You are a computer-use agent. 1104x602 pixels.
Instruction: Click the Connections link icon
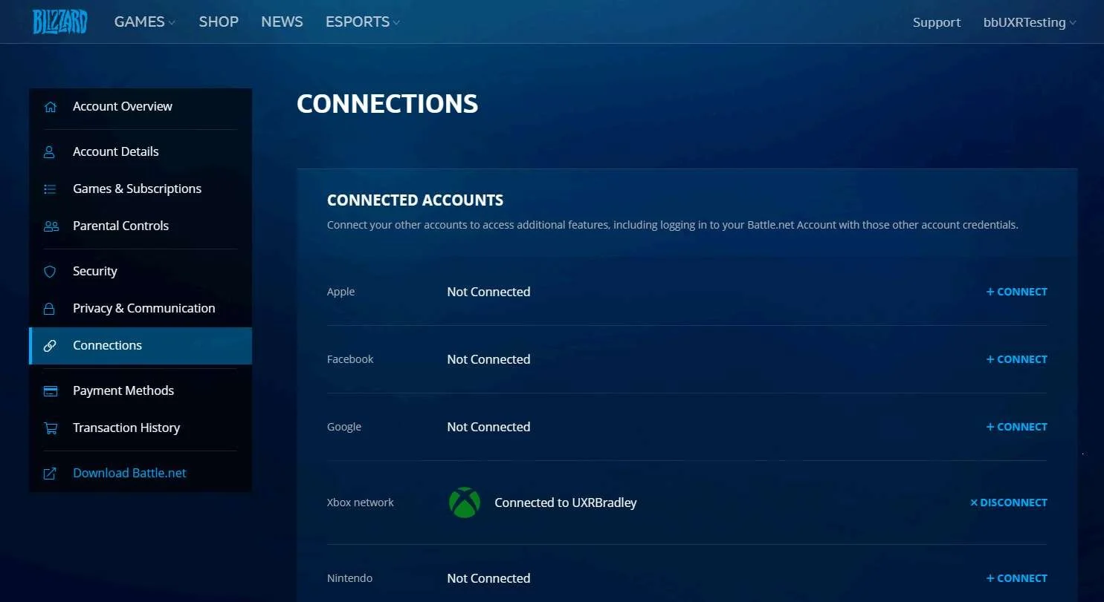[50, 346]
